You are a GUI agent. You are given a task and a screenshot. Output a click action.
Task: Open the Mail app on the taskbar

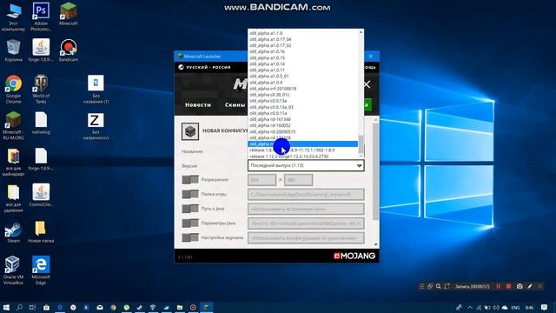pyautogui.click(x=100, y=307)
